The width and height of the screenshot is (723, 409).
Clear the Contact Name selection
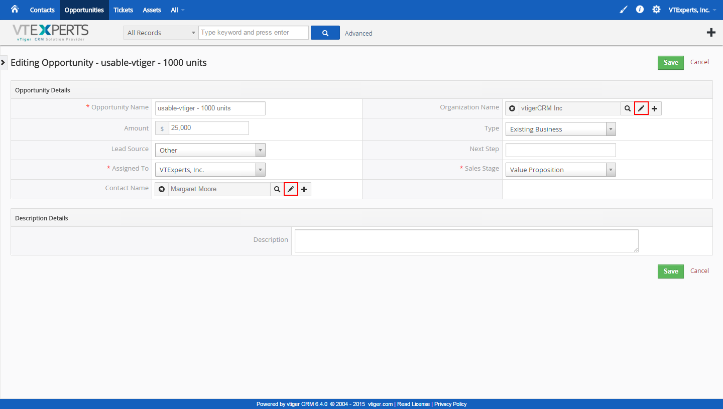[x=162, y=189]
